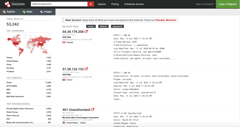Click "X-Frame-Options: DENY" header line
240x127 pixels.
(x=125, y=42)
